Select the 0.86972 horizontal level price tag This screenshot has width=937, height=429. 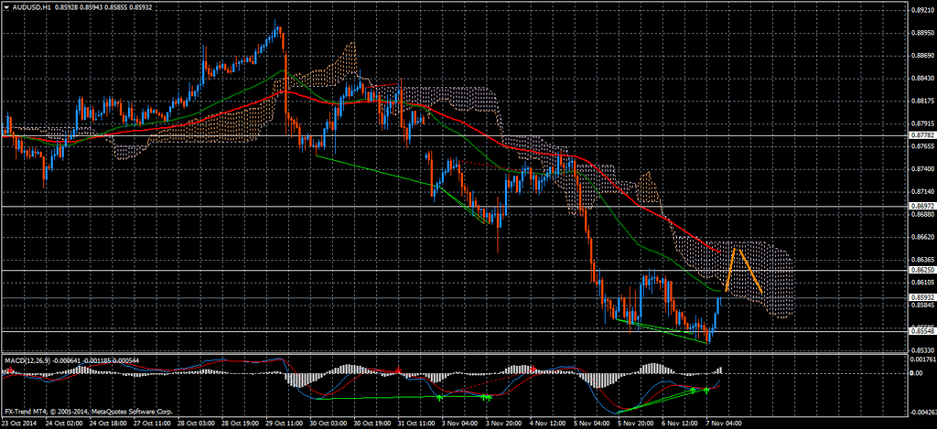click(922, 207)
